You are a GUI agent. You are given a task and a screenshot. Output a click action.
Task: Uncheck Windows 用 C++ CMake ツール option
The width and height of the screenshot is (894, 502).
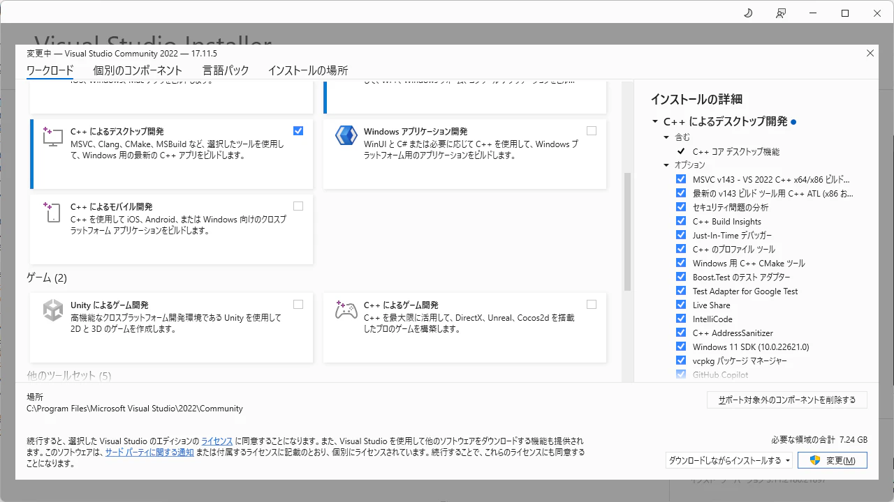[681, 263]
